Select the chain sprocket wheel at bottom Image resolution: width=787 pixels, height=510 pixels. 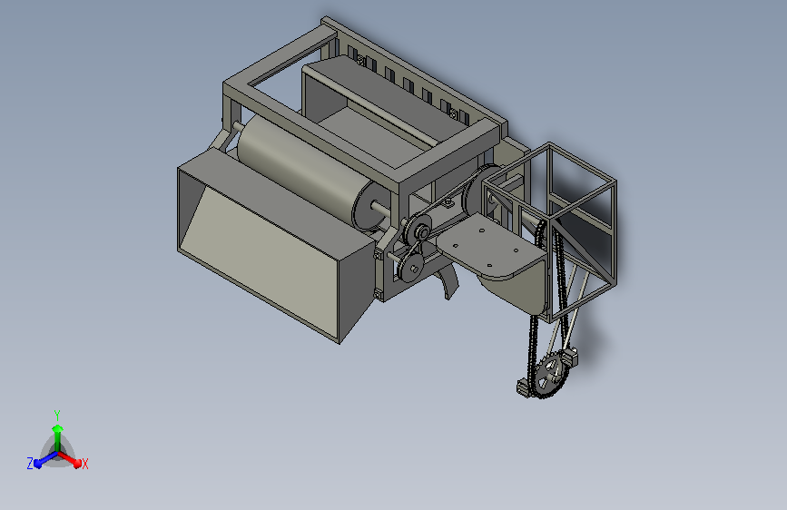551,375
